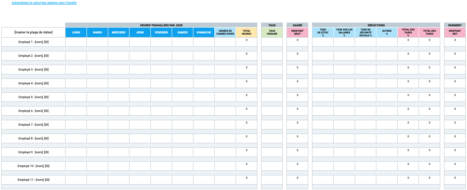Select the SAMEDI column header
Screen dimensions: 467x190
(183, 33)
